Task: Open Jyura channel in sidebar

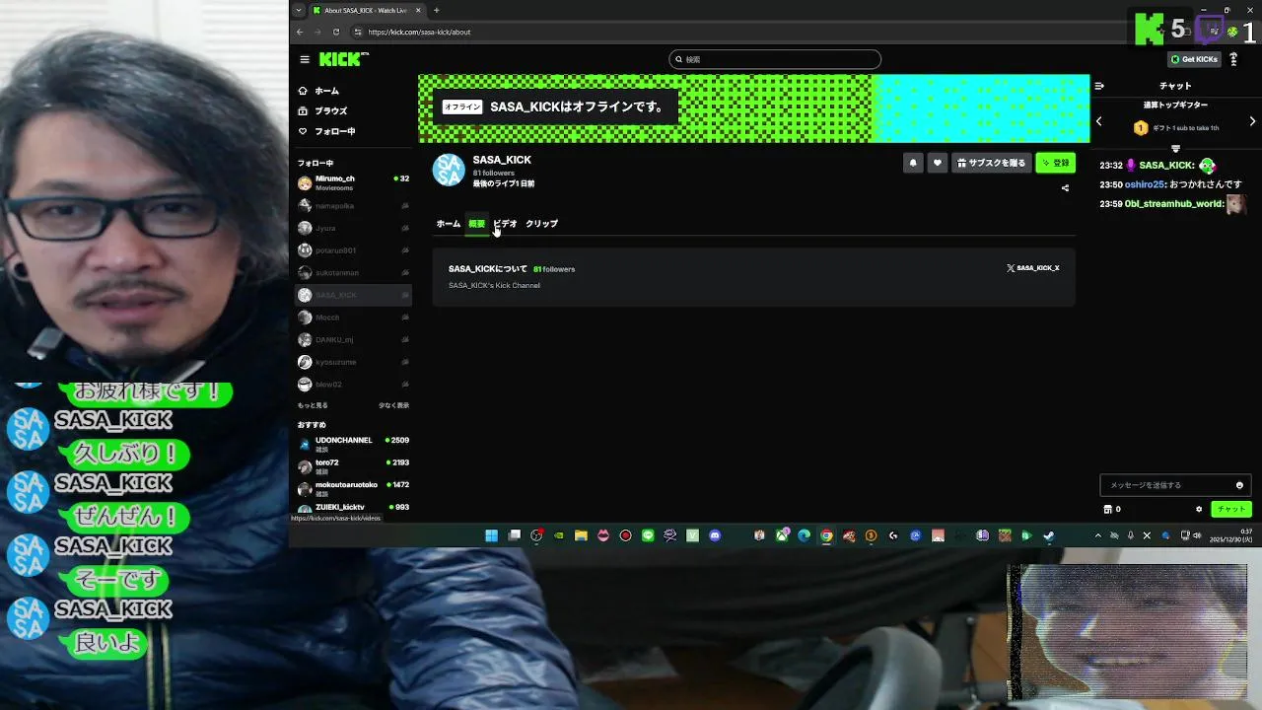Action: pyautogui.click(x=353, y=228)
